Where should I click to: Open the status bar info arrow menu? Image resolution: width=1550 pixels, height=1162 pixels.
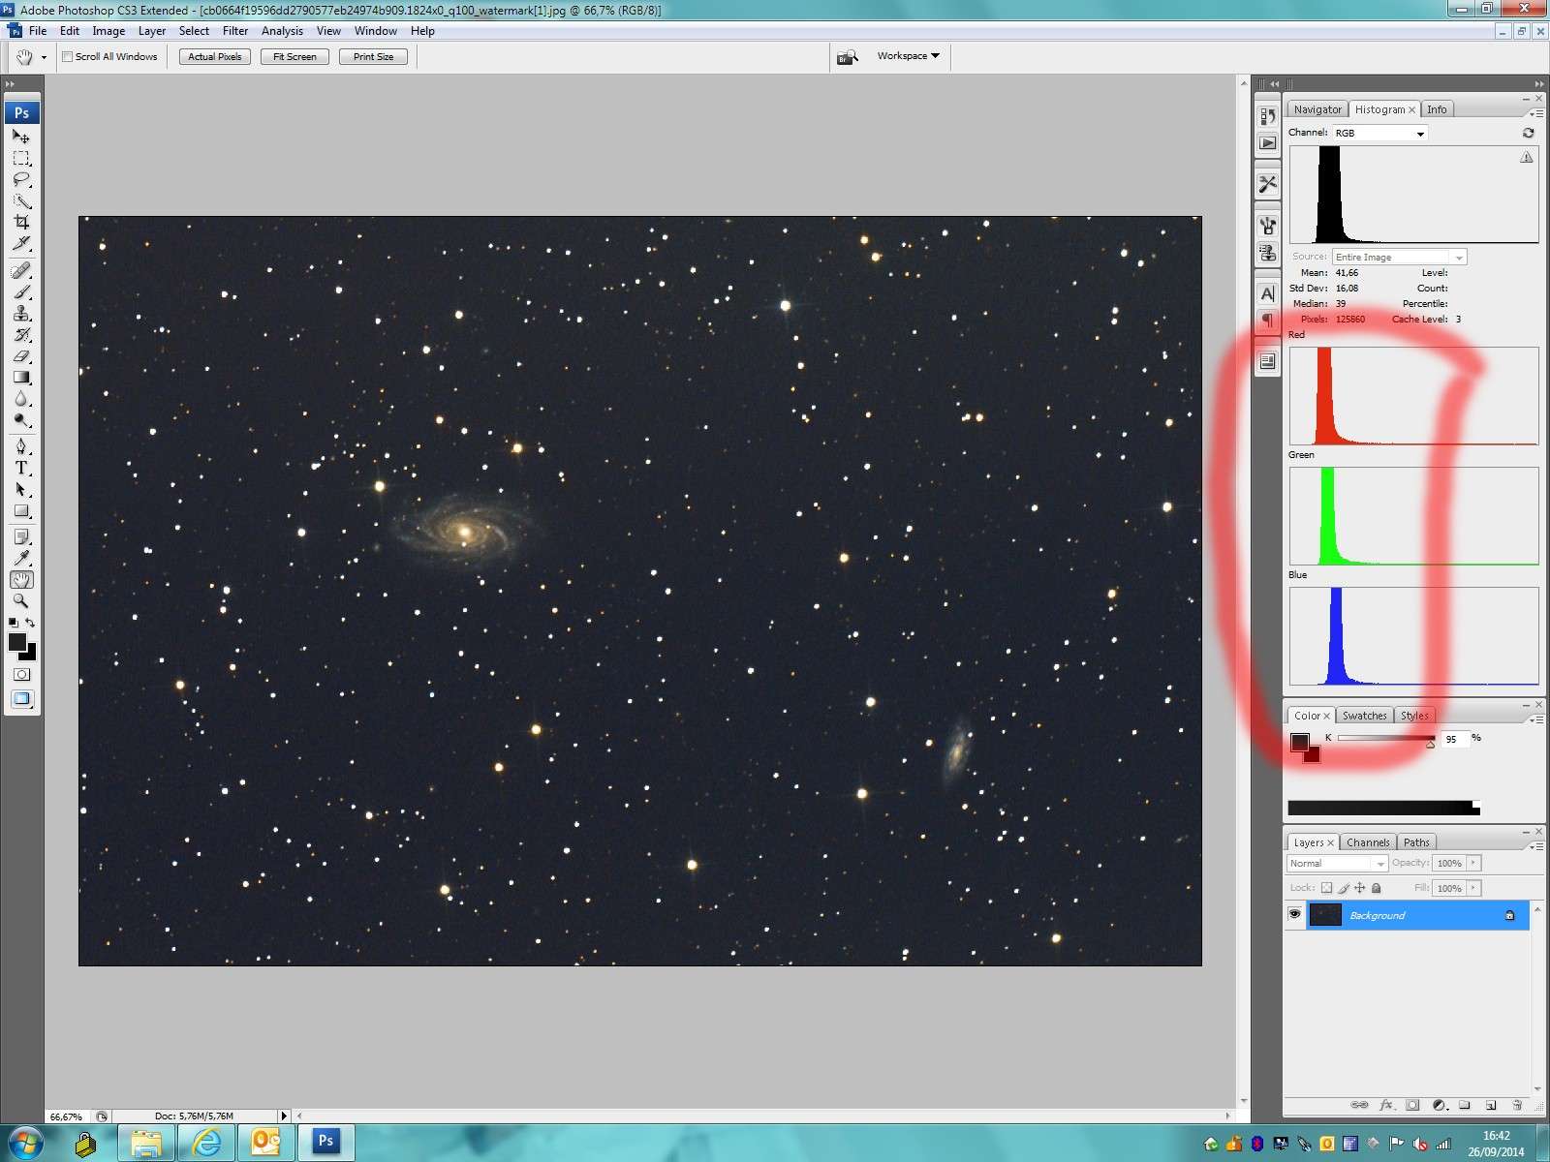point(284,1116)
